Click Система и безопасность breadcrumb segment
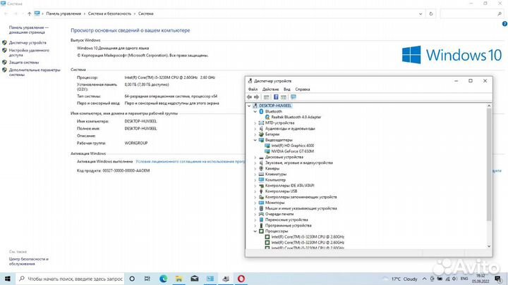This screenshot has width=508, height=285. tap(109, 13)
